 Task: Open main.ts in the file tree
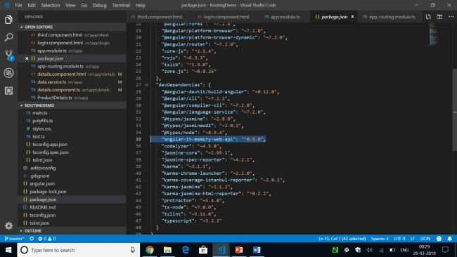72,113
